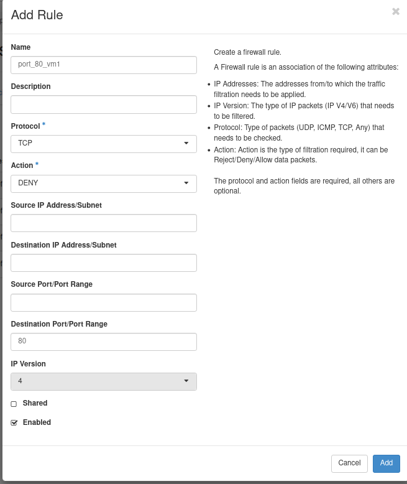Enable the Shared checkbox

tap(14, 404)
